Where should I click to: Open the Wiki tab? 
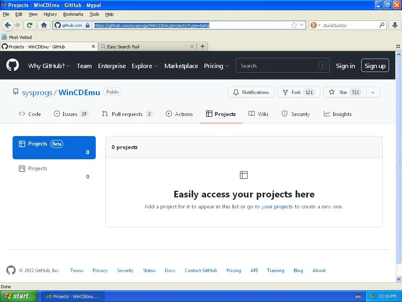[x=258, y=114]
